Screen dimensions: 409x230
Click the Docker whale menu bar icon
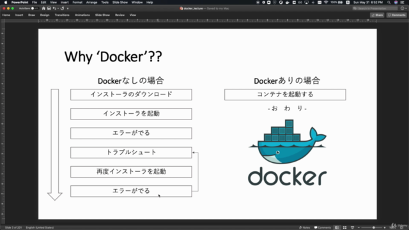(288, 3)
